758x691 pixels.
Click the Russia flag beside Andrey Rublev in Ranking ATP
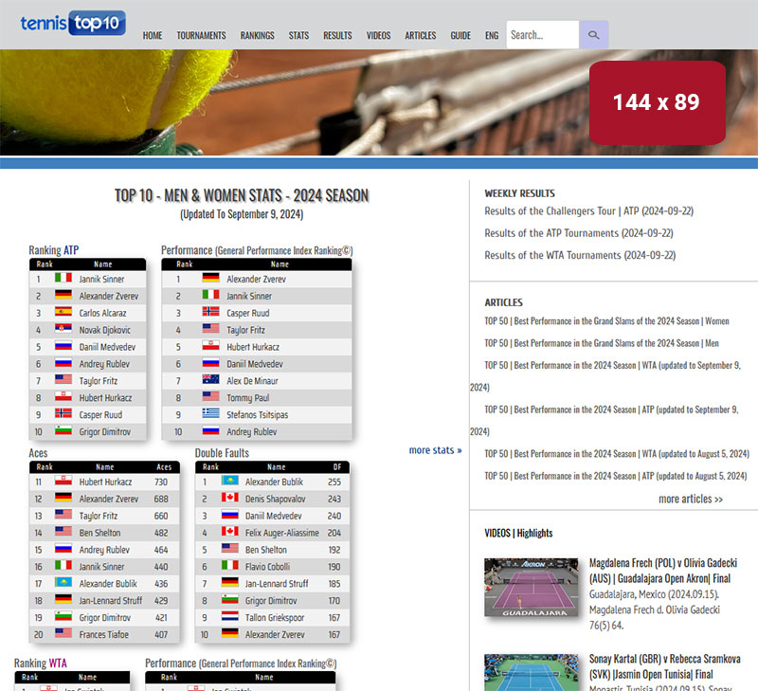[x=63, y=362]
